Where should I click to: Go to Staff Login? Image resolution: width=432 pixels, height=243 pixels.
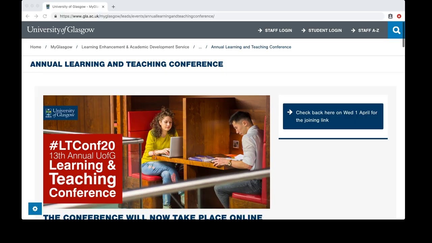(x=278, y=30)
